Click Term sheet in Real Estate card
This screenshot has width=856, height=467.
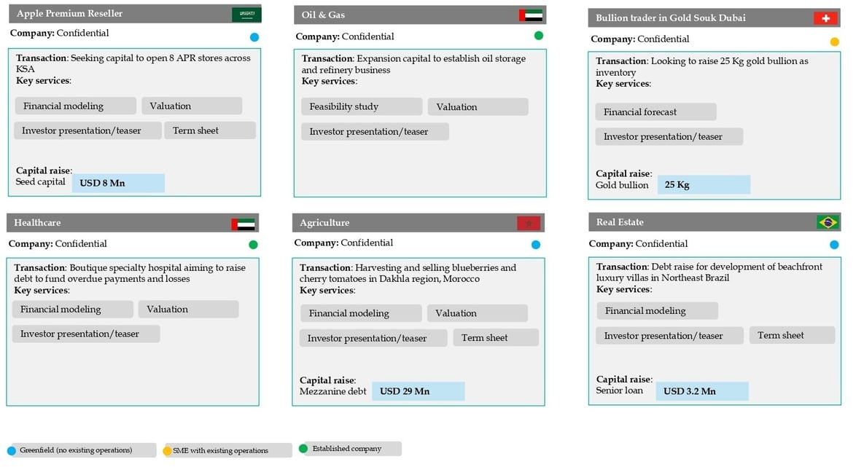point(792,335)
